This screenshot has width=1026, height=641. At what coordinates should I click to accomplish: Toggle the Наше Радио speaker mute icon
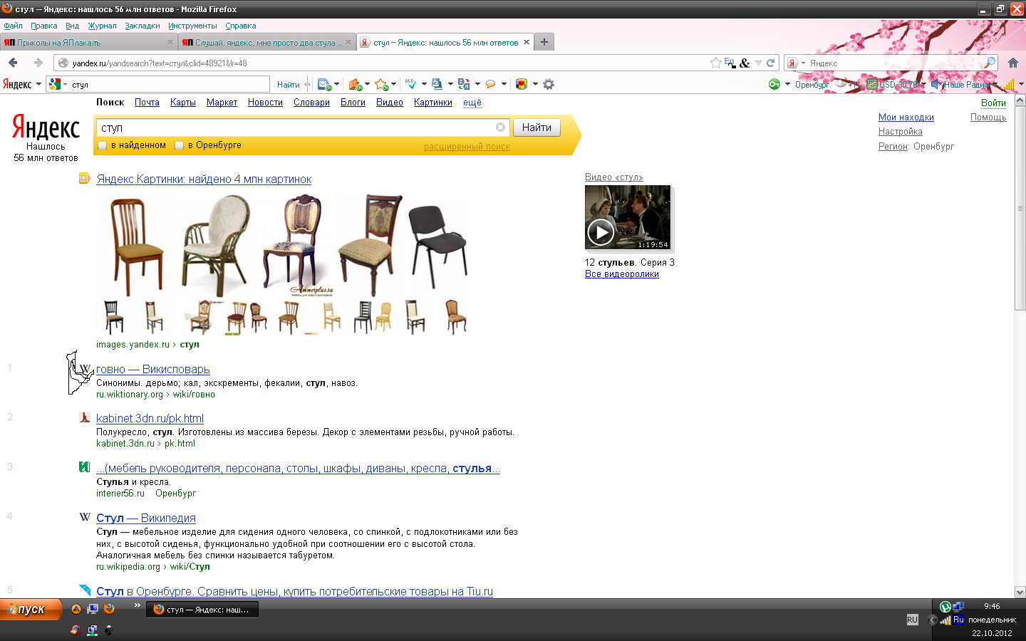[936, 84]
